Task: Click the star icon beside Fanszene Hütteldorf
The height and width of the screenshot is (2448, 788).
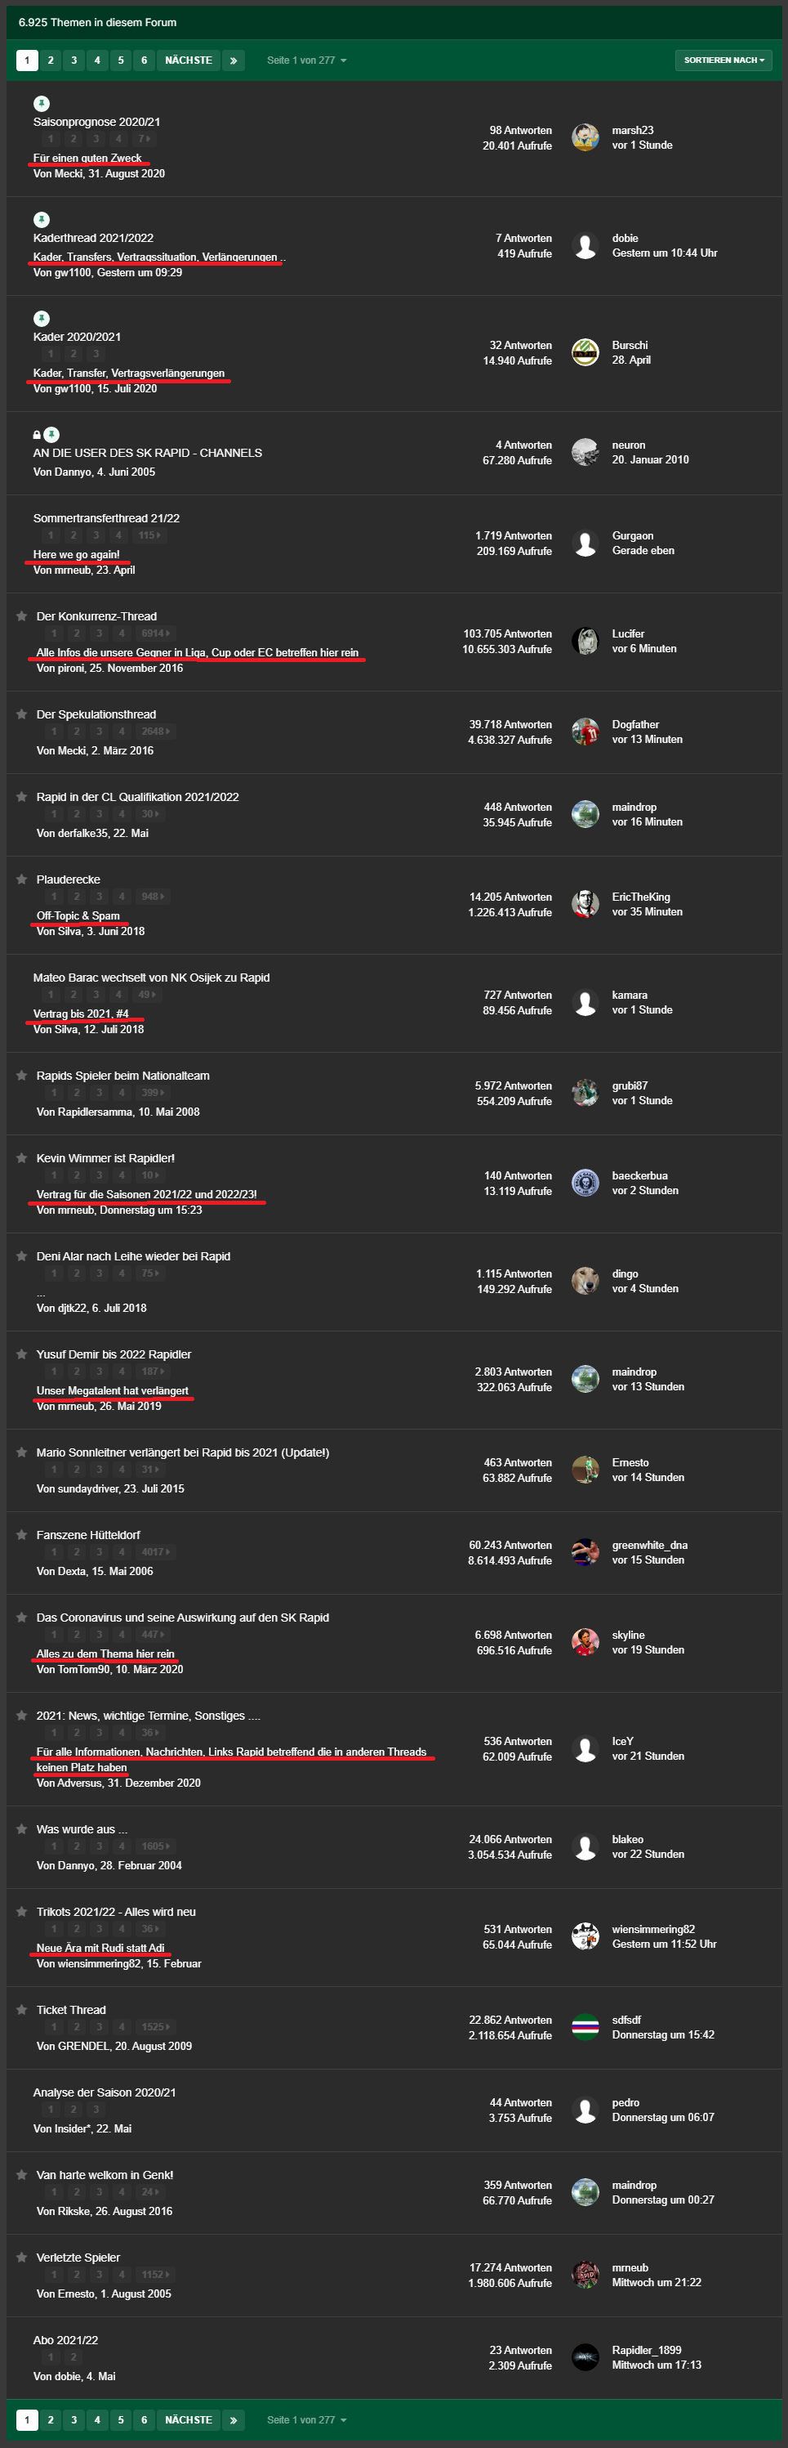Action: click(x=22, y=1534)
